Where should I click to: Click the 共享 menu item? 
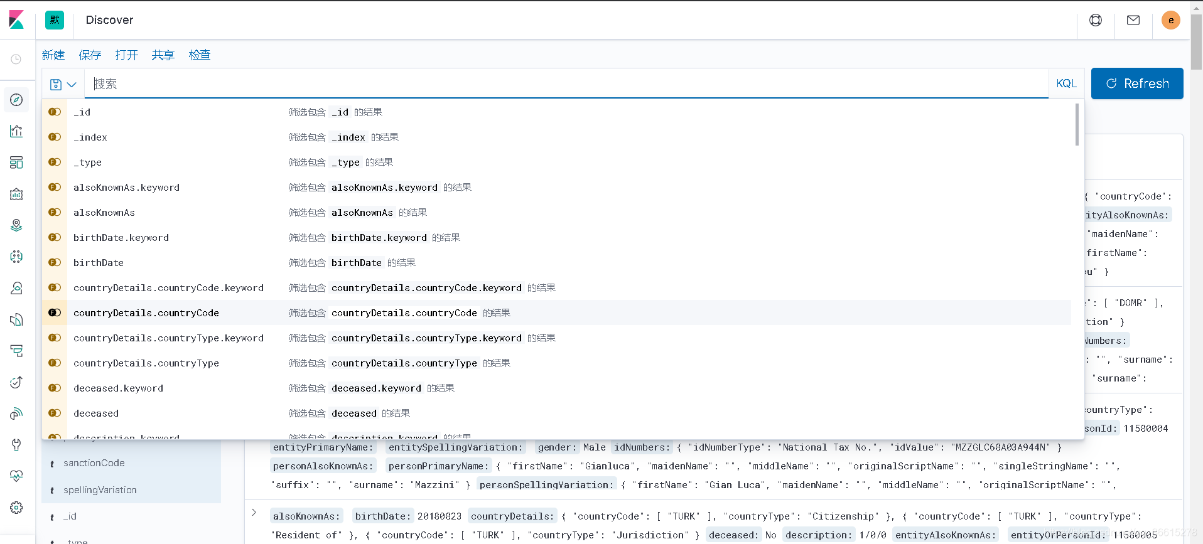click(x=163, y=55)
